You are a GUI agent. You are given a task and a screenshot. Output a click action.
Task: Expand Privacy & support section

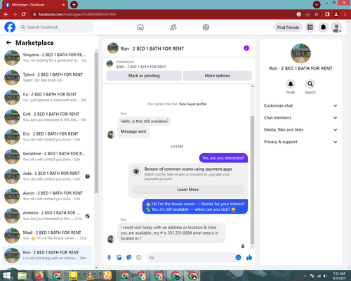[x=300, y=142]
